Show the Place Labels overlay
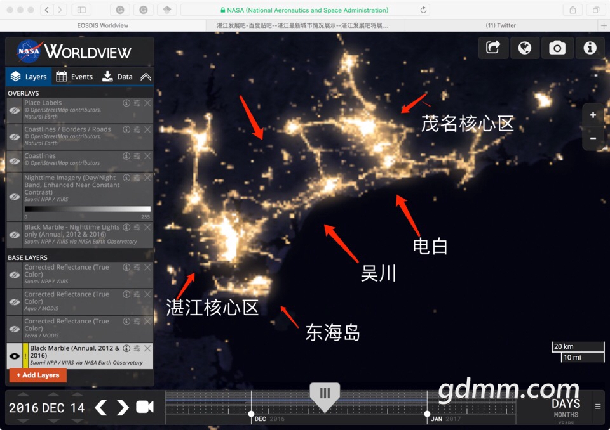The width and height of the screenshot is (610, 430). coord(14,110)
